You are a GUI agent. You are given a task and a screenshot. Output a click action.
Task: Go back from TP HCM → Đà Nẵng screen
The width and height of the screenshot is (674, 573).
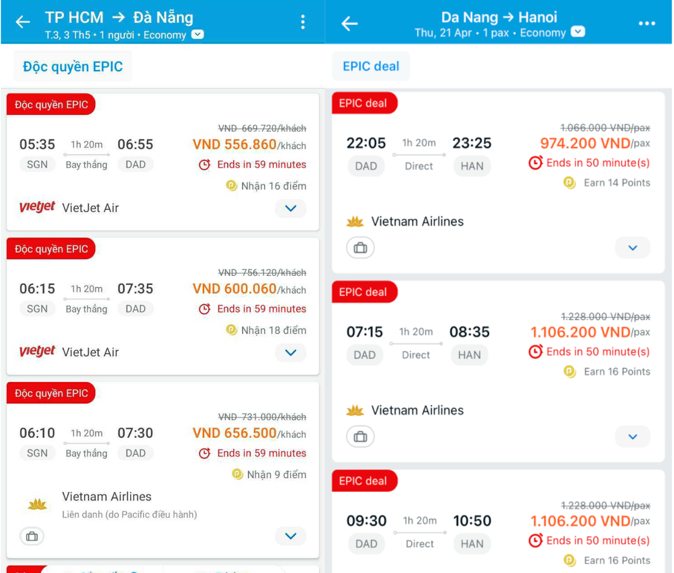tap(23, 22)
